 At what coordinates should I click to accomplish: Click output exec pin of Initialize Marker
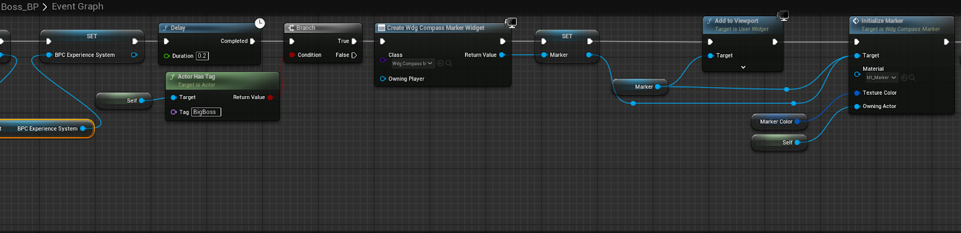[x=946, y=42]
